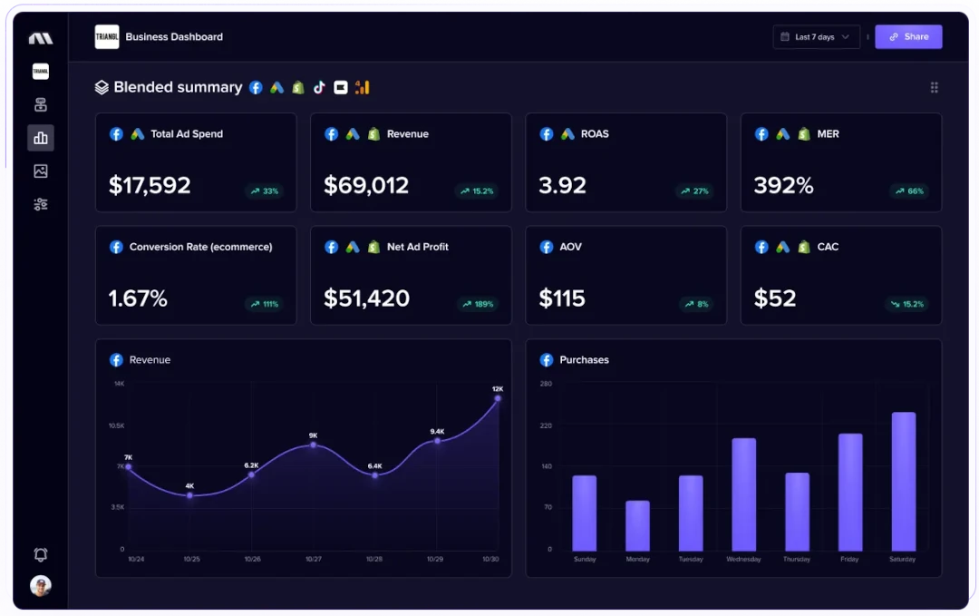Screen dimensions: 979x616
Task: Click the Saturday bar in Purchases chart
Action: (904, 482)
